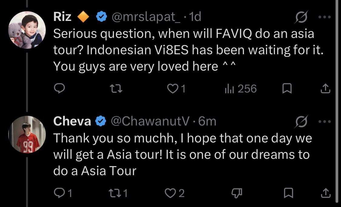This screenshot has height=207, width=341.
Task: Reply to Cheva's tweet
Action: coord(63,193)
